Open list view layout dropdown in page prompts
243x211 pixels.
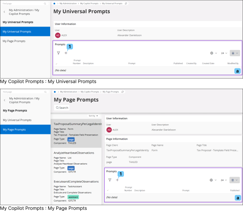tap(234, 180)
